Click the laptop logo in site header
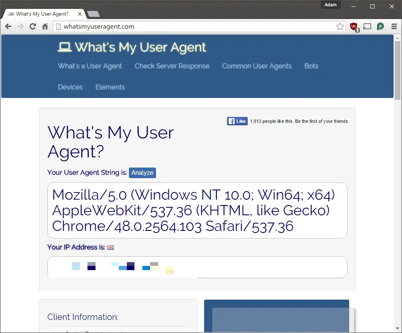The width and height of the screenshot is (402, 333). pyautogui.click(x=65, y=47)
